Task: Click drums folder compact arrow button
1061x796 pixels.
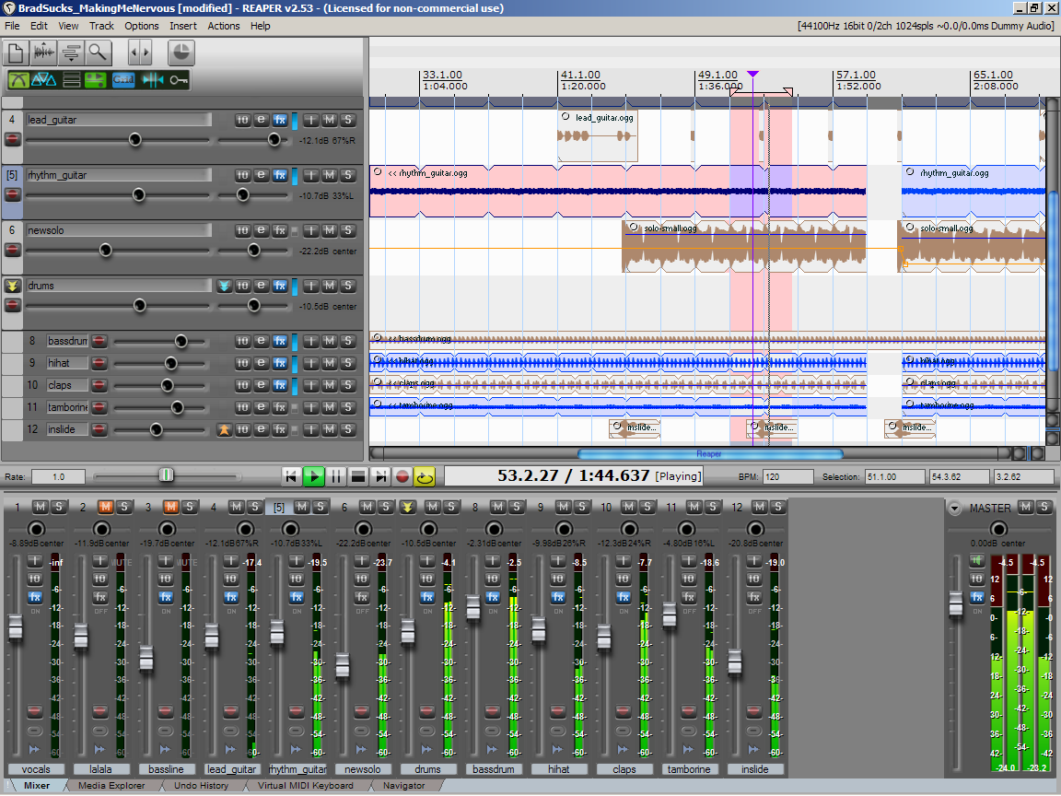Action: coord(225,286)
